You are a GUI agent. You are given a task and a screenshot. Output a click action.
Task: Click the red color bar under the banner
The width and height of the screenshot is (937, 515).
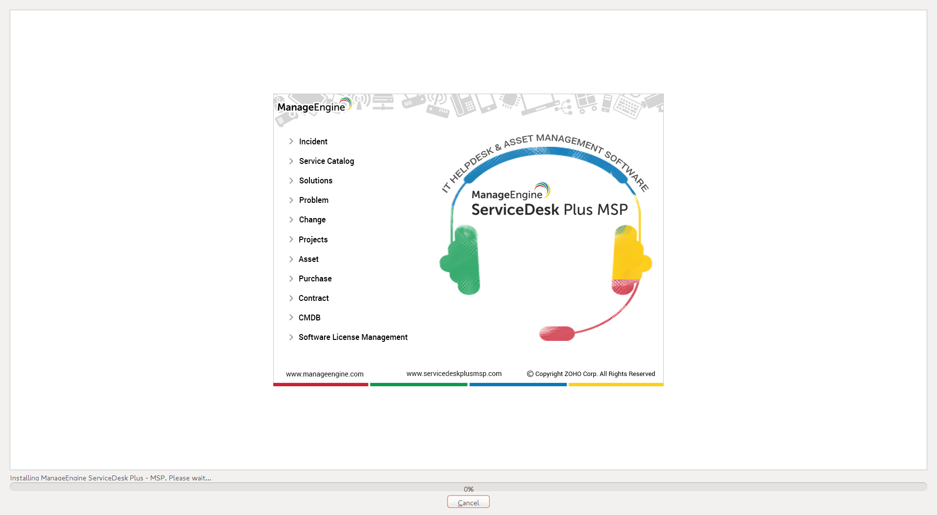321,385
